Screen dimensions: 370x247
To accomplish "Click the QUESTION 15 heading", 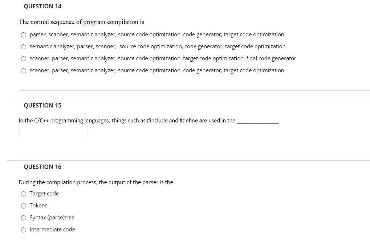I will click(42, 105).
